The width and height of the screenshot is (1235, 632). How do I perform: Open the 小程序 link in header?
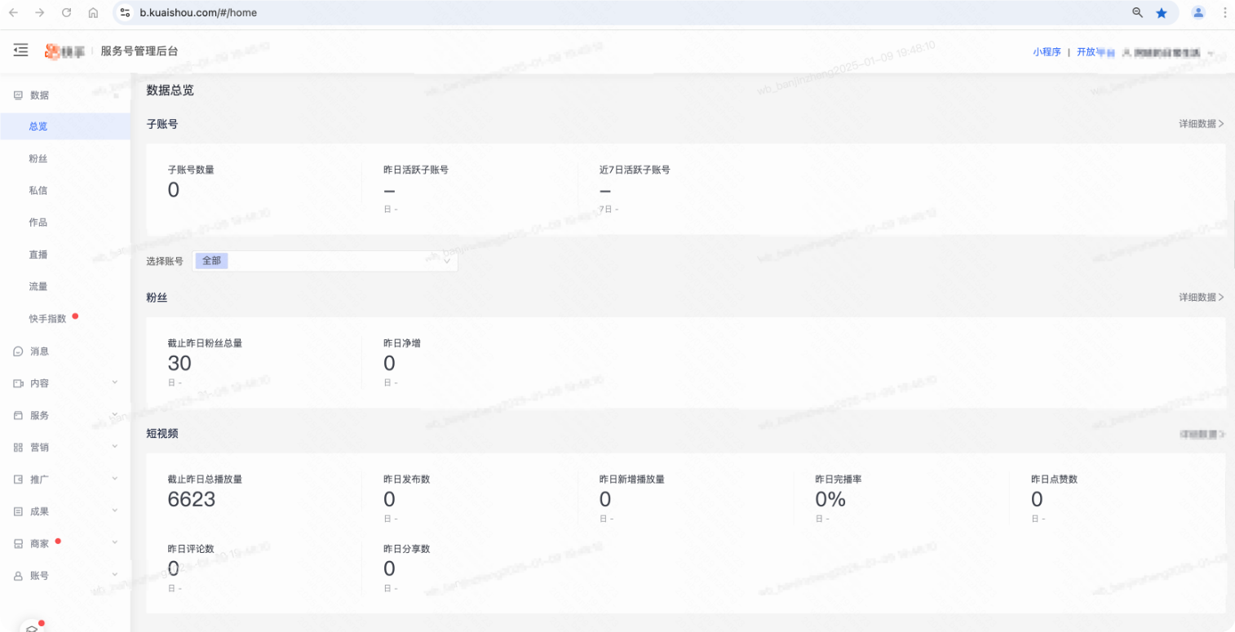coord(1047,52)
